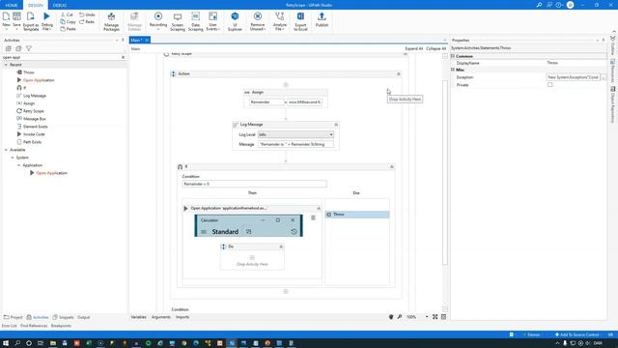Select Element Exists in Recent activities
Viewport: 618px width, 348px height.
coord(35,127)
